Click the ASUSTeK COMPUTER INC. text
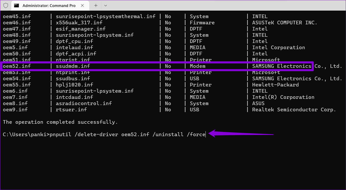 click(285, 23)
